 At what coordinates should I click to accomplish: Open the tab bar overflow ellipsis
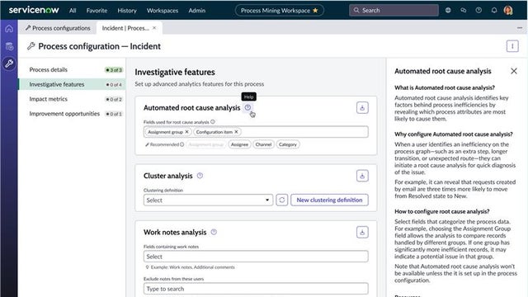520,28
